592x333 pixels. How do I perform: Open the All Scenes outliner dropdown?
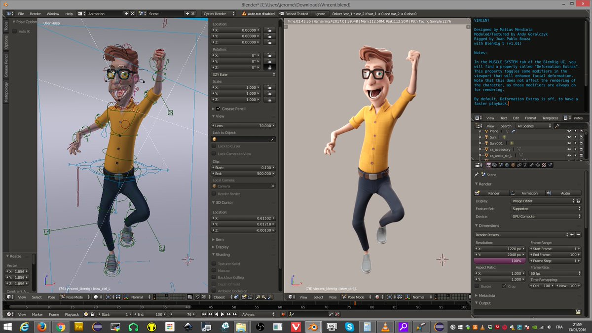pyautogui.click(x=534, y=126)
